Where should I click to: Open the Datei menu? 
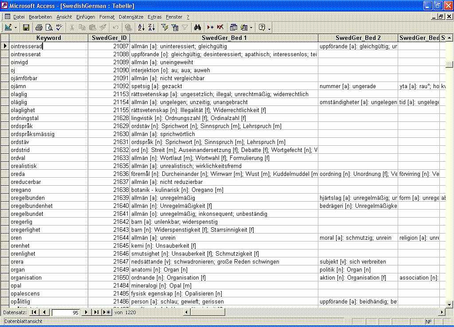click(x=19, y=17)
